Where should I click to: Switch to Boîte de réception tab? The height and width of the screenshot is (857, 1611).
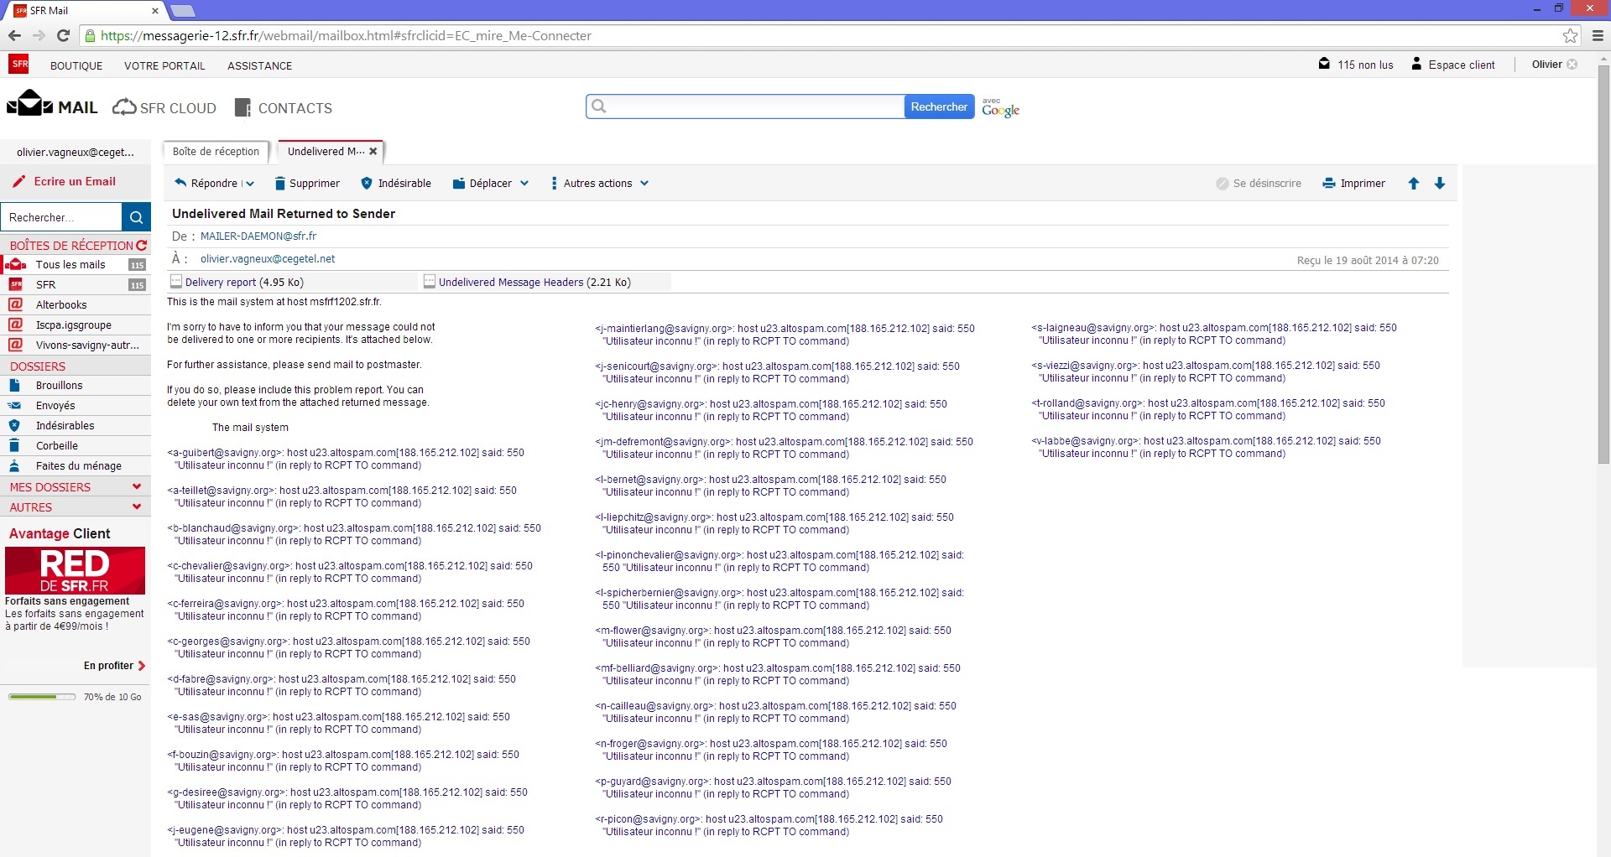(x=216, y=152)
